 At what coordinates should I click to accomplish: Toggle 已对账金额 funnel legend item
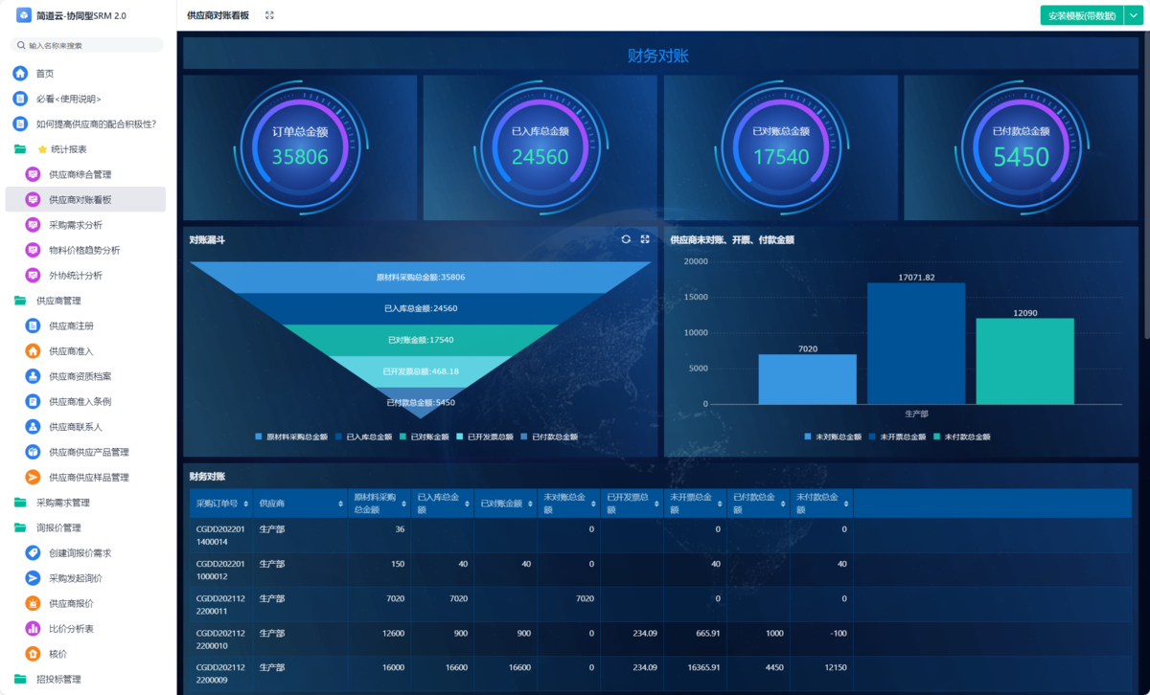coord(425,437)
